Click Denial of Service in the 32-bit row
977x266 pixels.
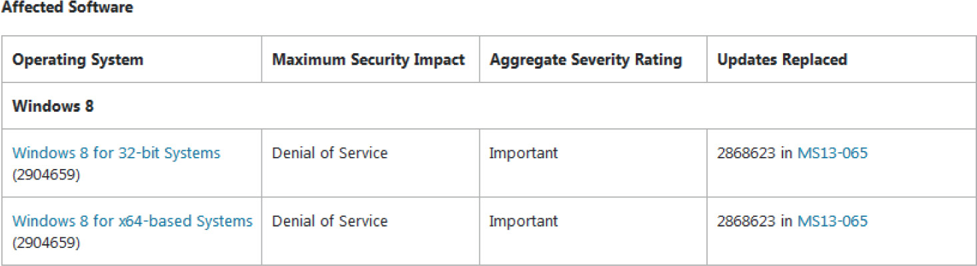click(329, 154)
